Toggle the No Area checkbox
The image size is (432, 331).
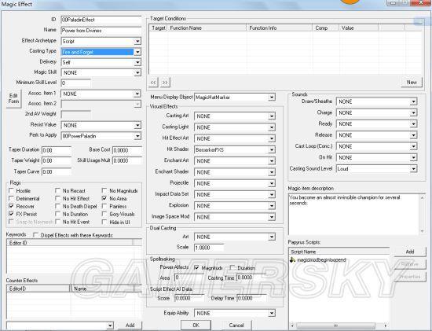[x=104, y=198]
